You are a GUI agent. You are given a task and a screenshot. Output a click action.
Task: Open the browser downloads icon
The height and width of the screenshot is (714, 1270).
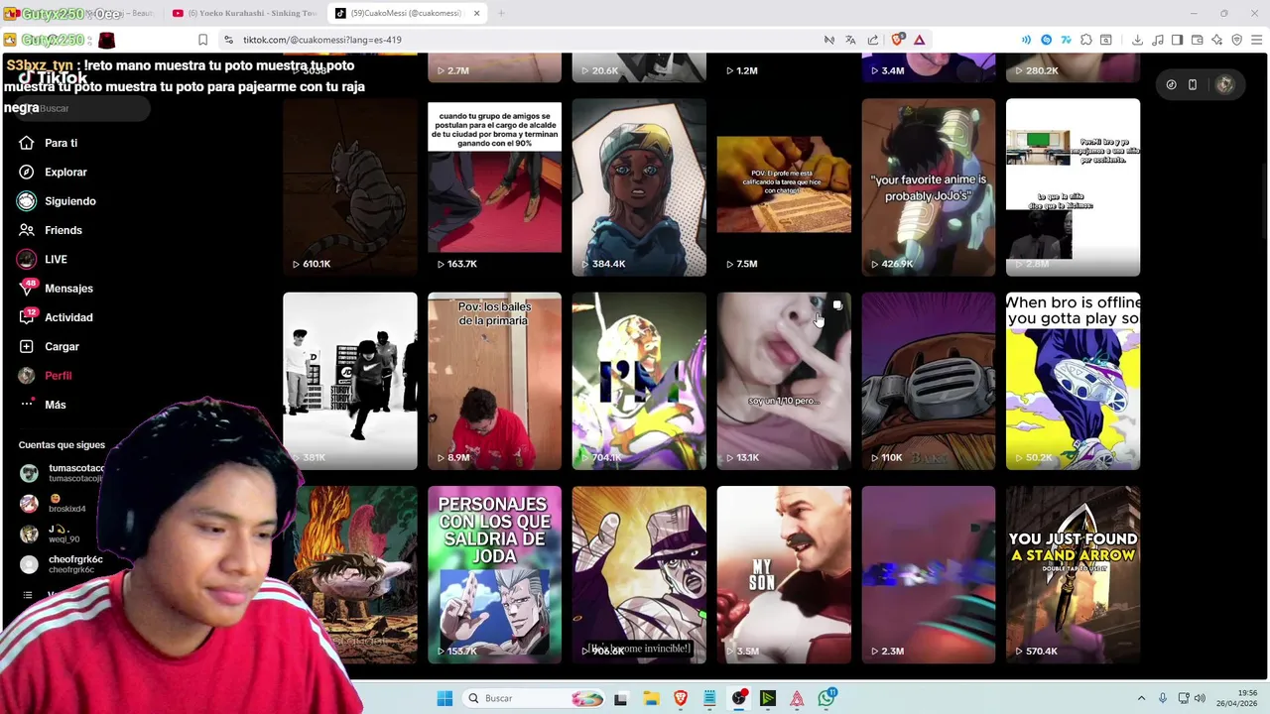pyautogui.click(x=1137, y=40)
